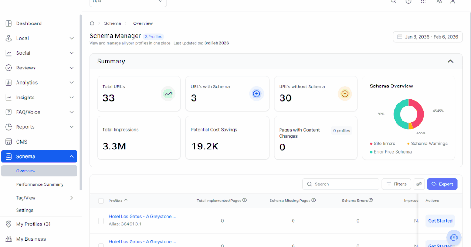
Task: Click the URL's with Schema plus icon
Action: 256,94
